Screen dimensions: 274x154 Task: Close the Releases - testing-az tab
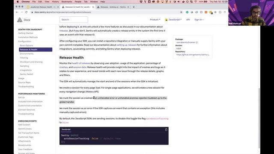pyautogui.click(x=128, y=7)
